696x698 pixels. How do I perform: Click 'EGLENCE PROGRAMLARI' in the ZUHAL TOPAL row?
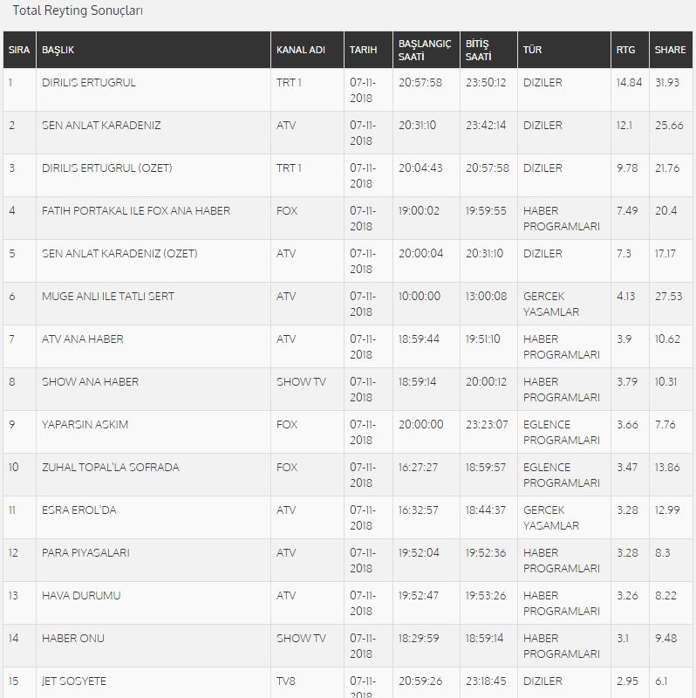tap(561, 476)
